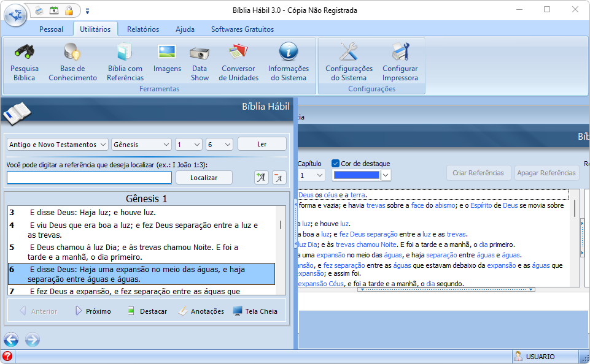Viewport: 590px width, 364px height.
Task: Open the verse number dropdown showing 6
Action: click(x=219, y=145)
